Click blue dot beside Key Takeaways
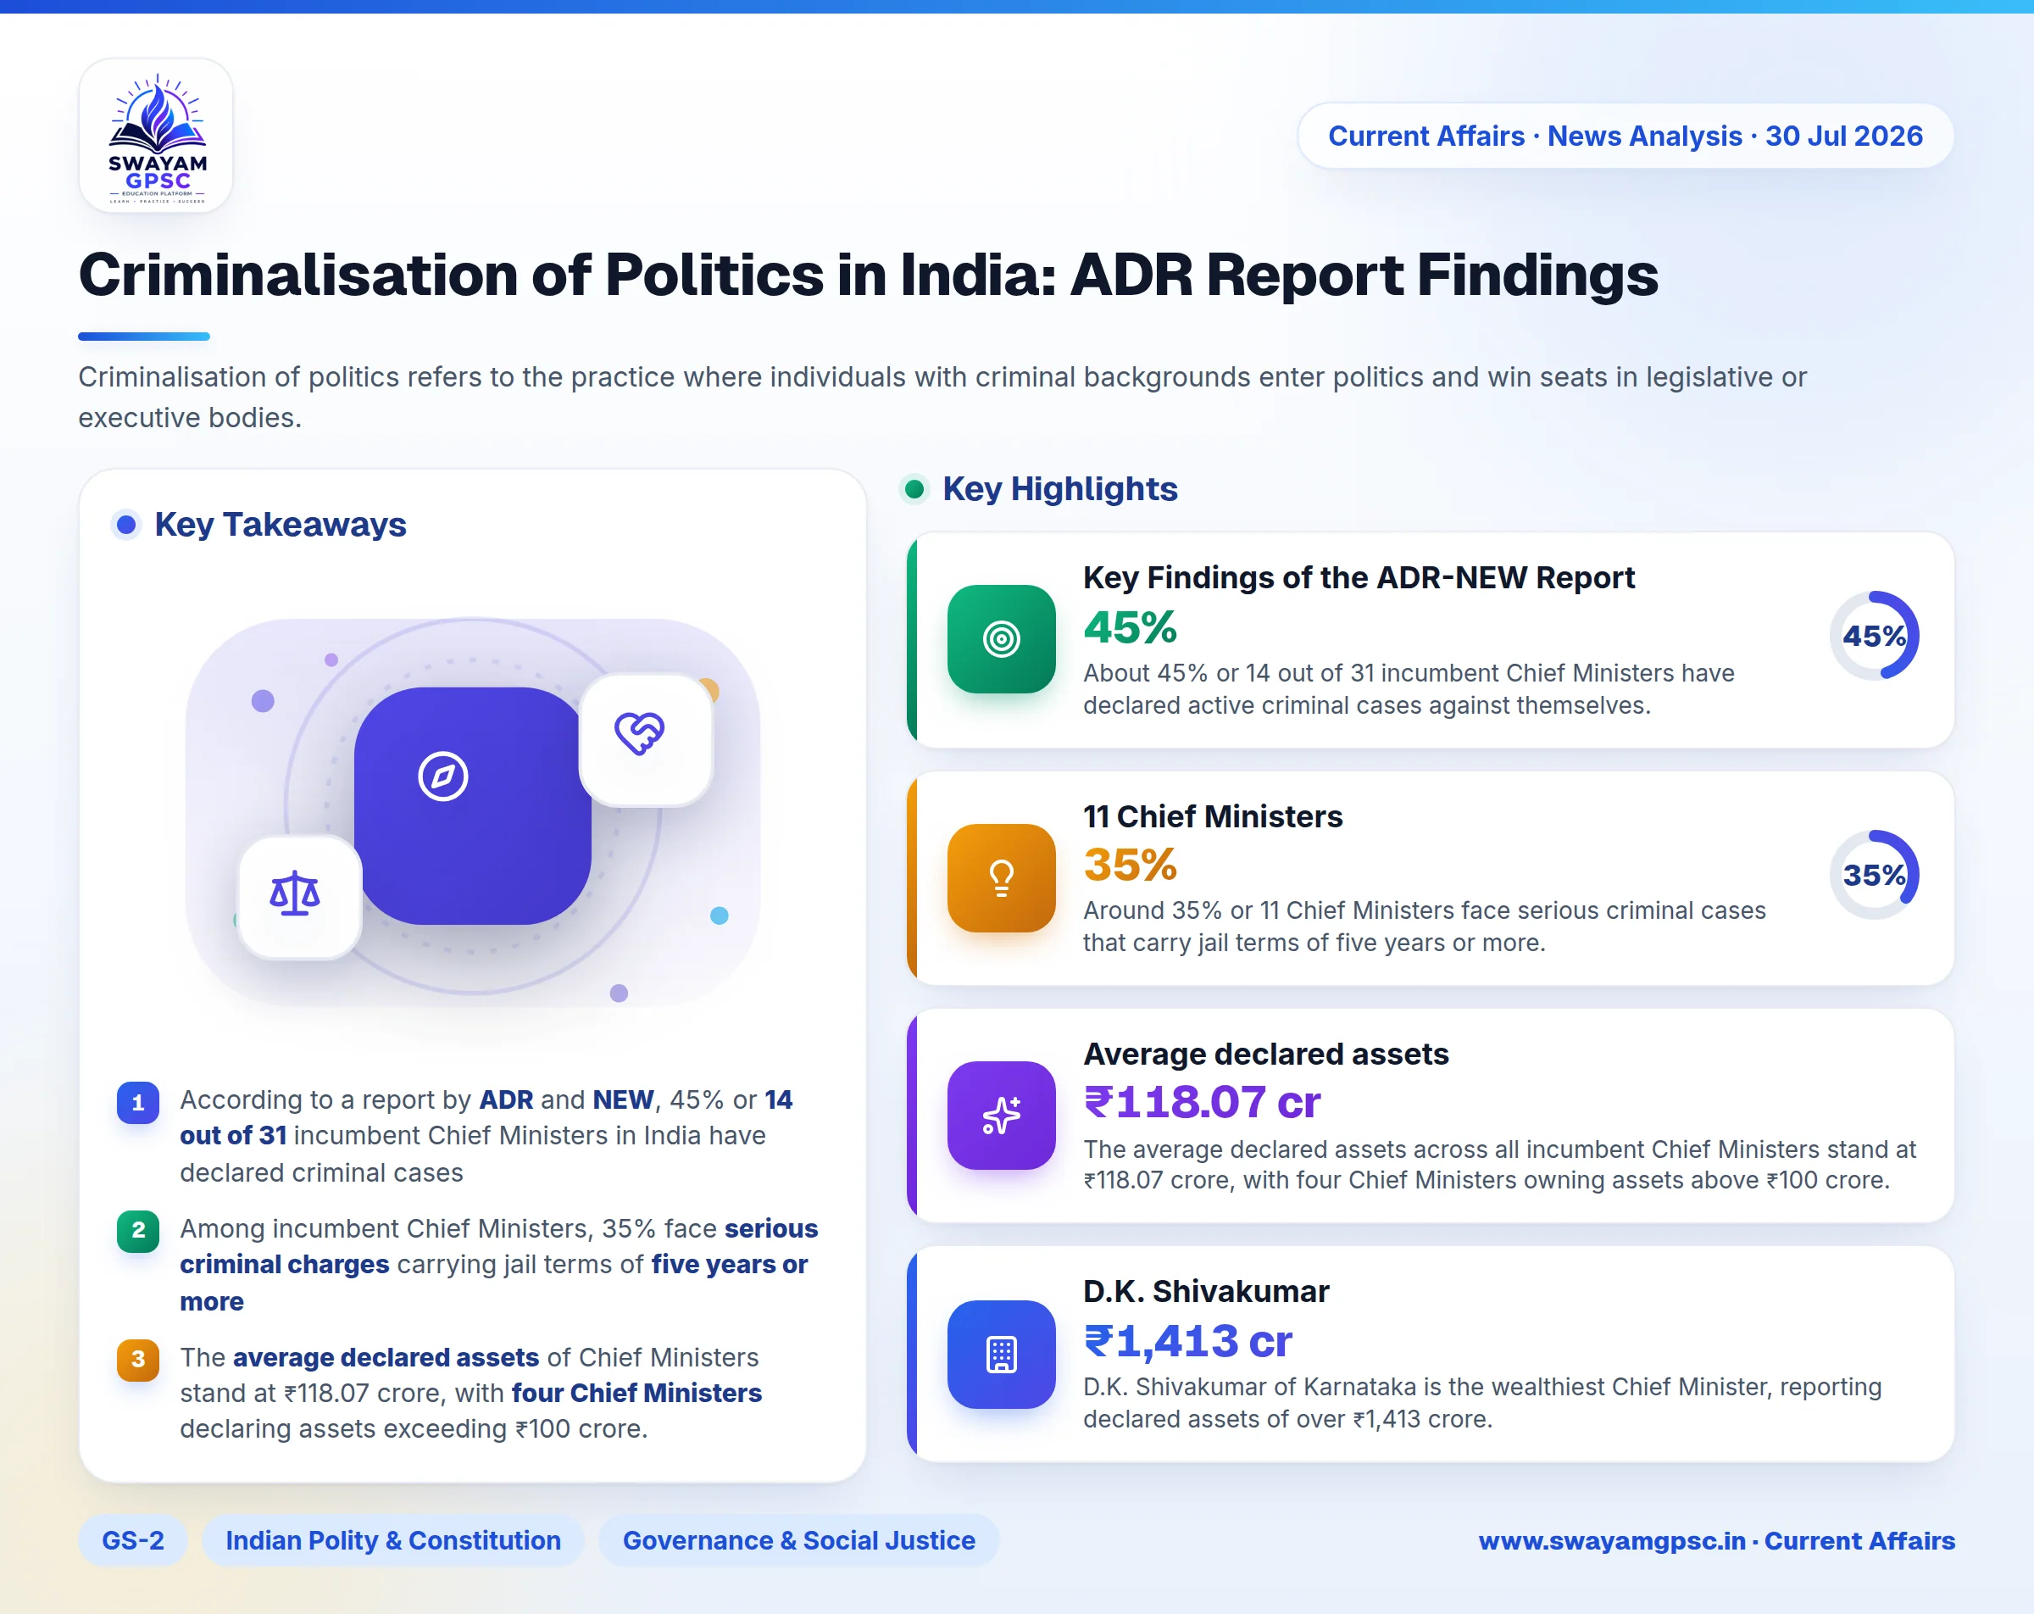2034x1614 pixels. tap(126, 524)
